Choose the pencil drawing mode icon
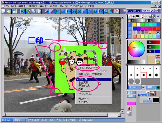 pyautogui.click(x=130, y=17)
